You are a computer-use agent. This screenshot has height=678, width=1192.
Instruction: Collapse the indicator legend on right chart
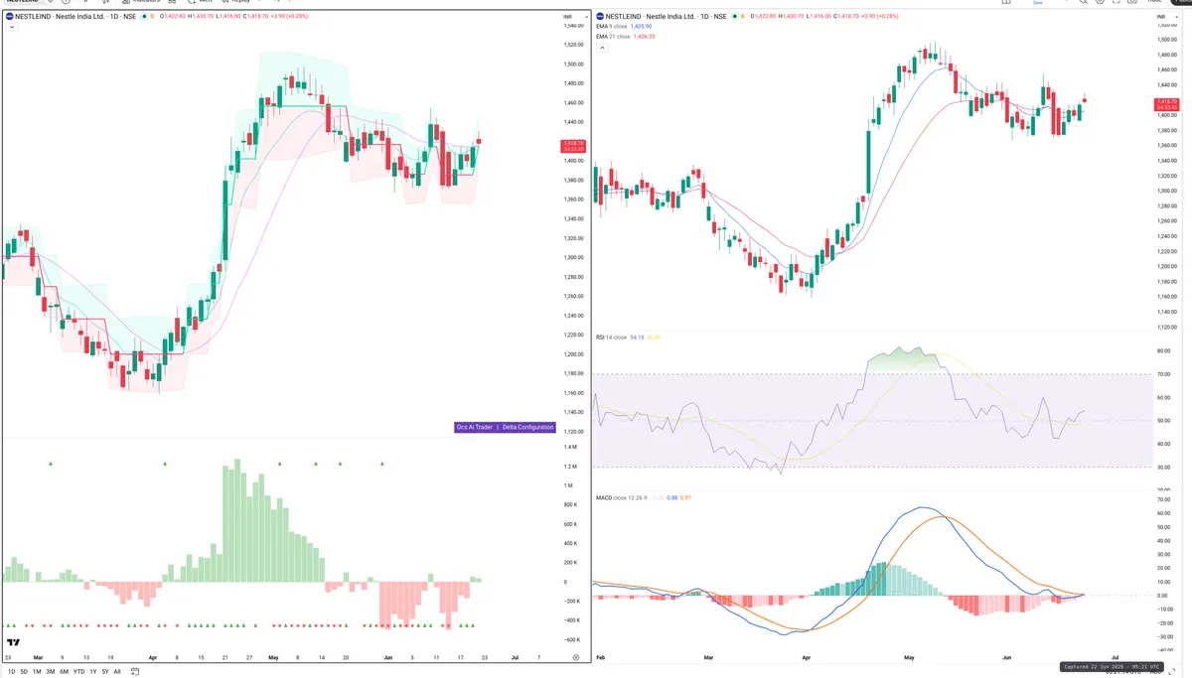pyautogui.click(x=601, y=47)
